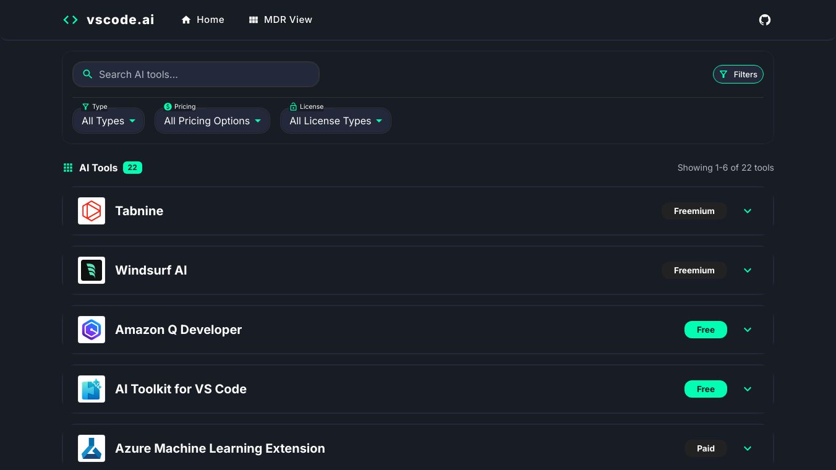
Task: Open the All License Types dropdown
Action: pos(336,121)
